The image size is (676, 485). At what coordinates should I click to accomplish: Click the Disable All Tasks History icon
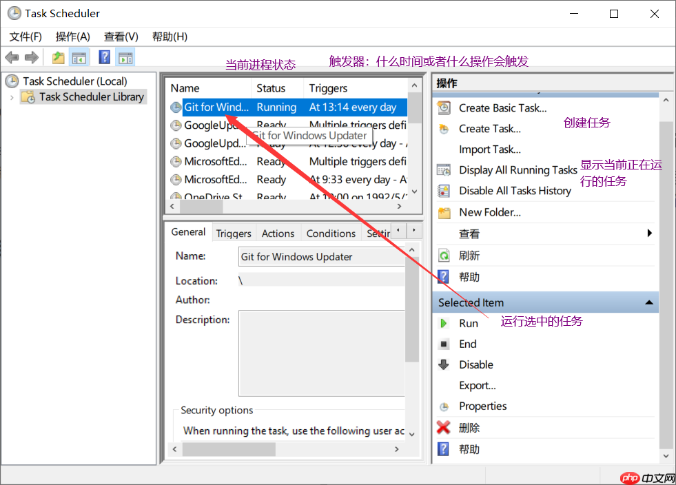(444, 191)
